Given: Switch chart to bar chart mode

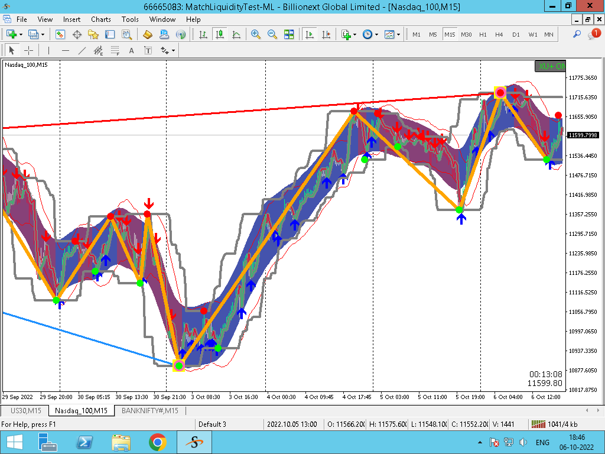Looking at the screenshot, I should coord(203,34).
